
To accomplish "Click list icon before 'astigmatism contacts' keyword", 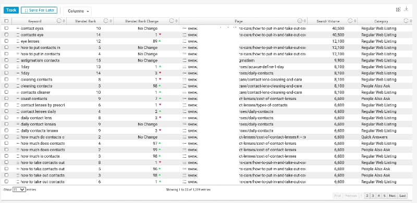I will [x=18, y=60].
